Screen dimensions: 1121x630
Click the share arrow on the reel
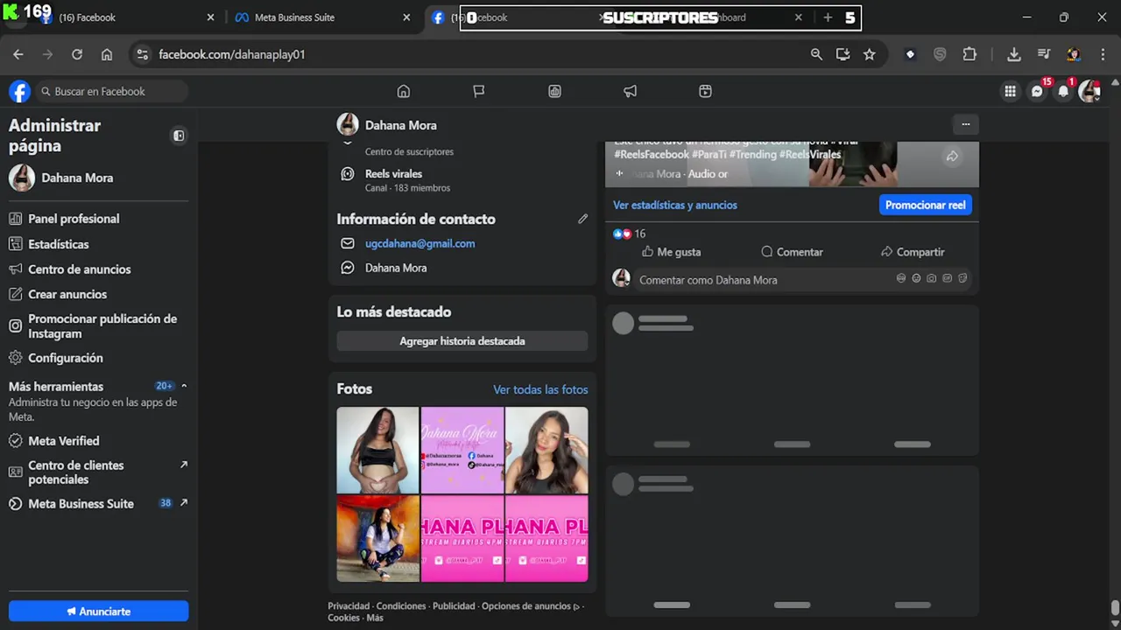(x=952, y=156)
